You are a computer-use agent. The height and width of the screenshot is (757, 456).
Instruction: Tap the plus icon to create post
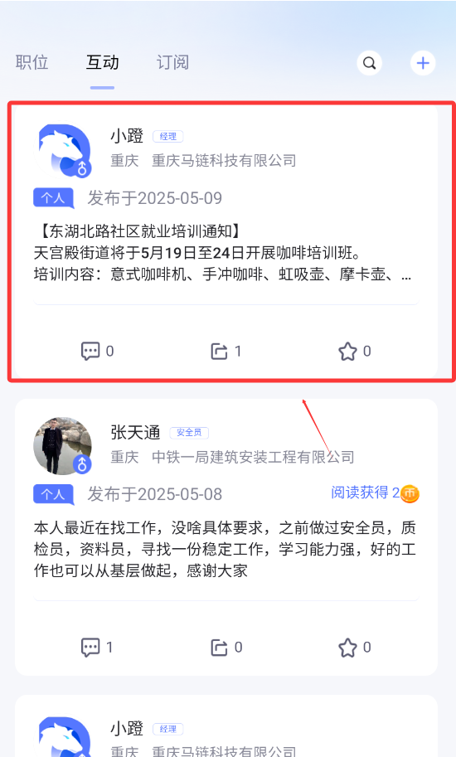pyautogui.click(x=423, y=63)
